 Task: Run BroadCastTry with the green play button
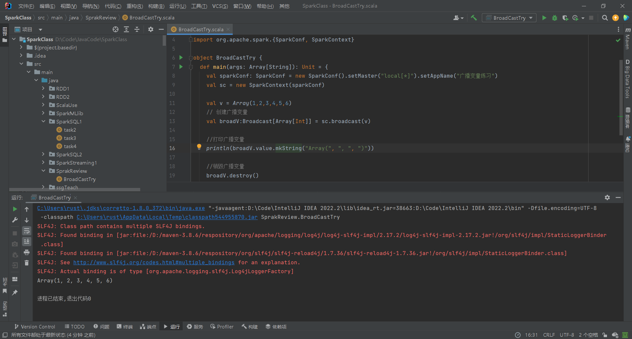[544, 18]
